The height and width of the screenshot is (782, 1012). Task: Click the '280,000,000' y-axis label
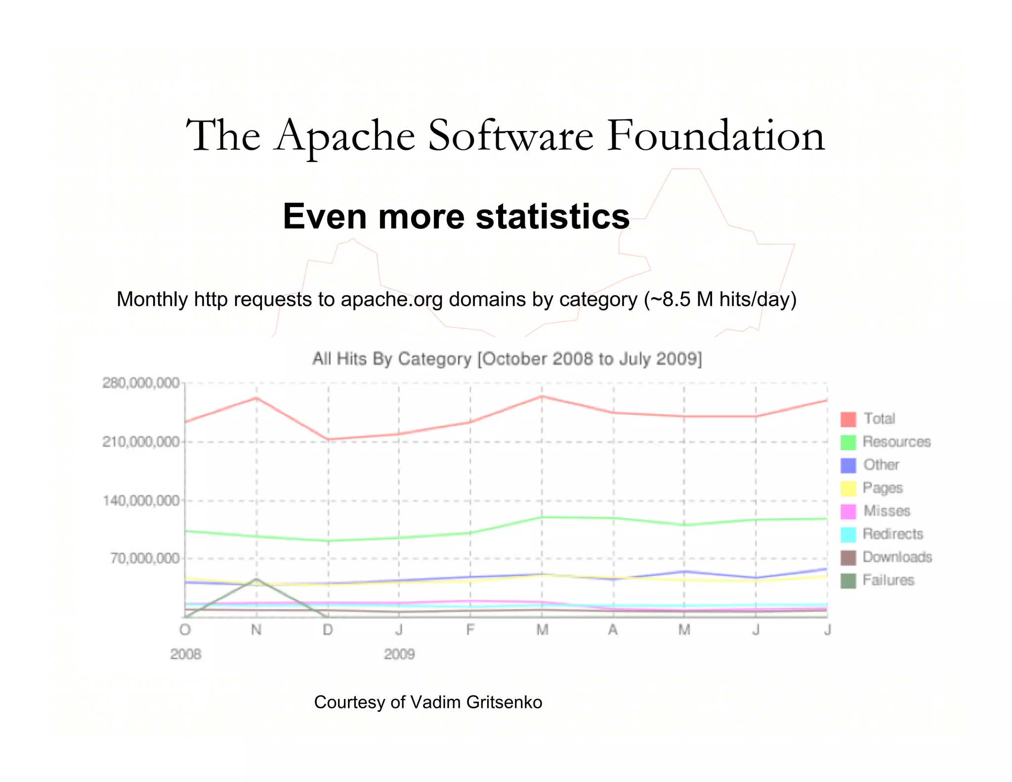click(141, 383)
